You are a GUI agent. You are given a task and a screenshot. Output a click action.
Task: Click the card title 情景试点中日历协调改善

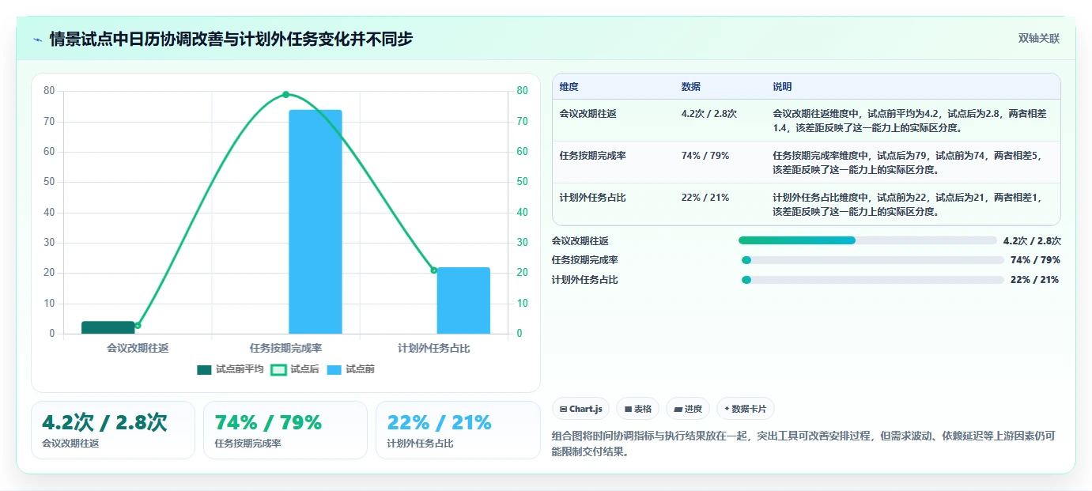[x=231, y=39]
